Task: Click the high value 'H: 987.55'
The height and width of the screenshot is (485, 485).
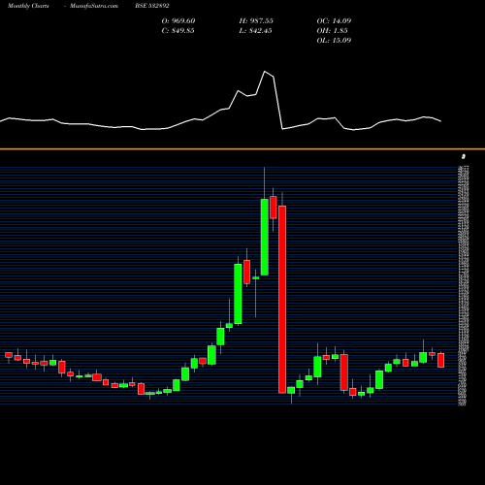Action: coord(256,20)
